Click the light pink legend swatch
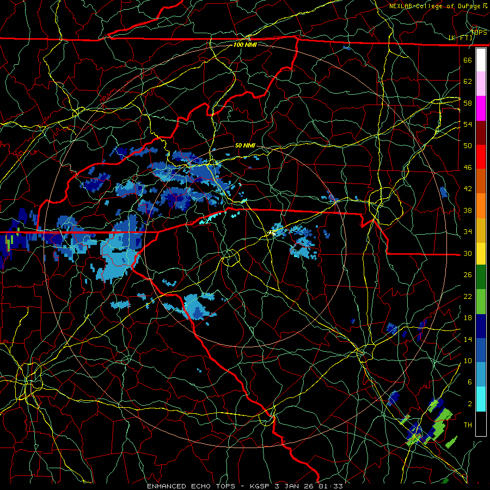This screenshot has height=490, width=490. (481, 84)
